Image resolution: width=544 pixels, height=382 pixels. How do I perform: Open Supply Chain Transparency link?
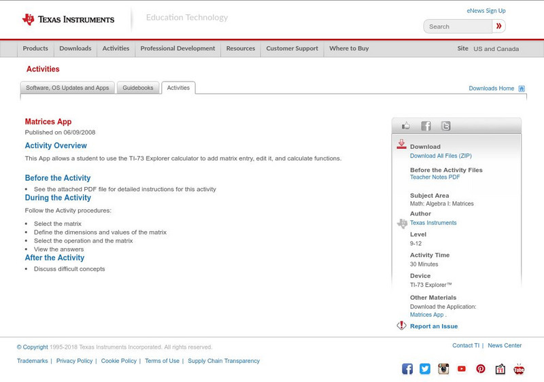click(224, 361)
